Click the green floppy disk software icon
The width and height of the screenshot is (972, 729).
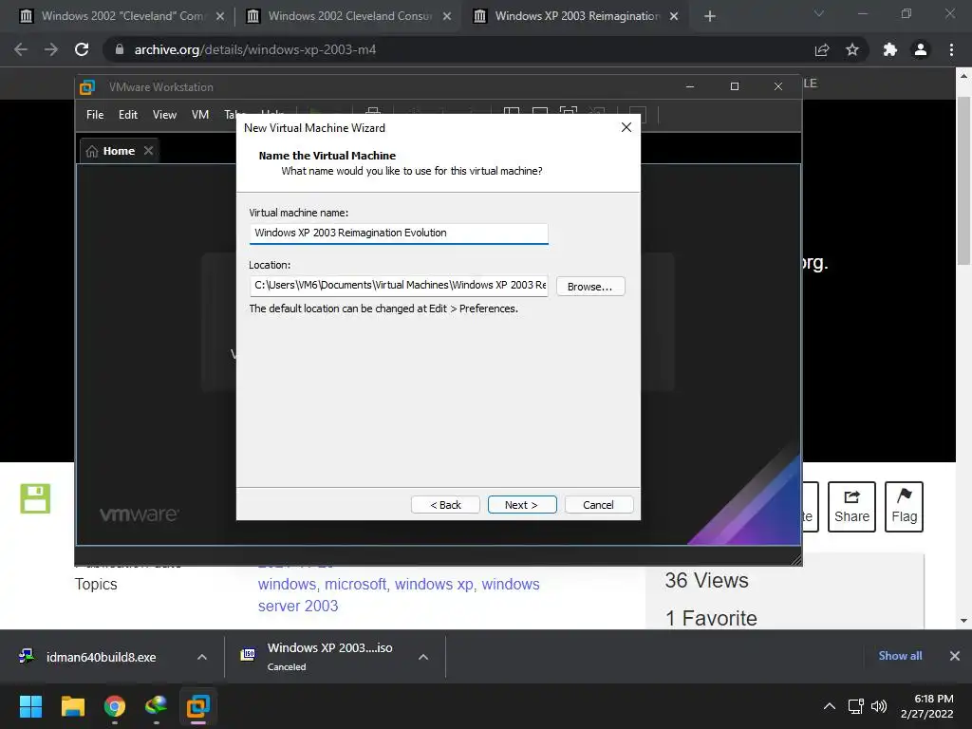click(x=35, y=498)
